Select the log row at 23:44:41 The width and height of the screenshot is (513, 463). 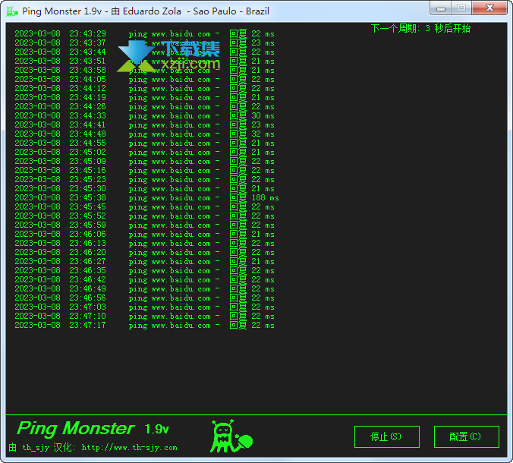144,125
